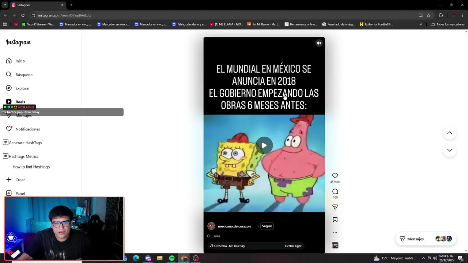This screenshot has width=468, height=263.
Task: Open the Crear option
Action: coord(15,180)
